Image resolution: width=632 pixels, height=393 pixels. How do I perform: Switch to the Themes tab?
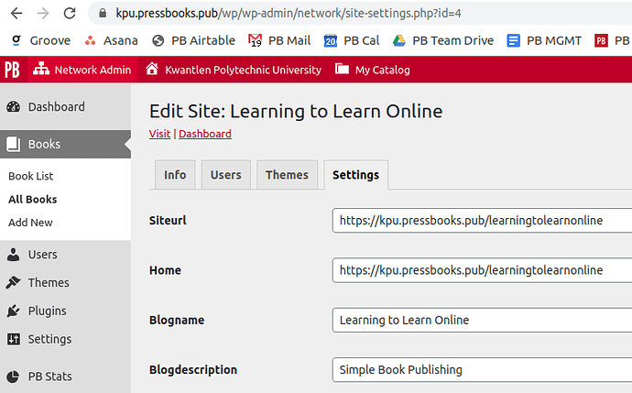pyautogui.click(x=287, y=175)
